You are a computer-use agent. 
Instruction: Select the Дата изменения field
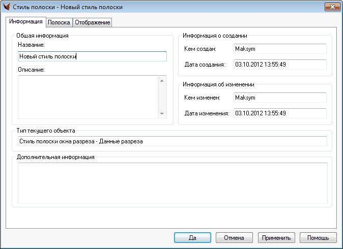click(x=279, y=113)
